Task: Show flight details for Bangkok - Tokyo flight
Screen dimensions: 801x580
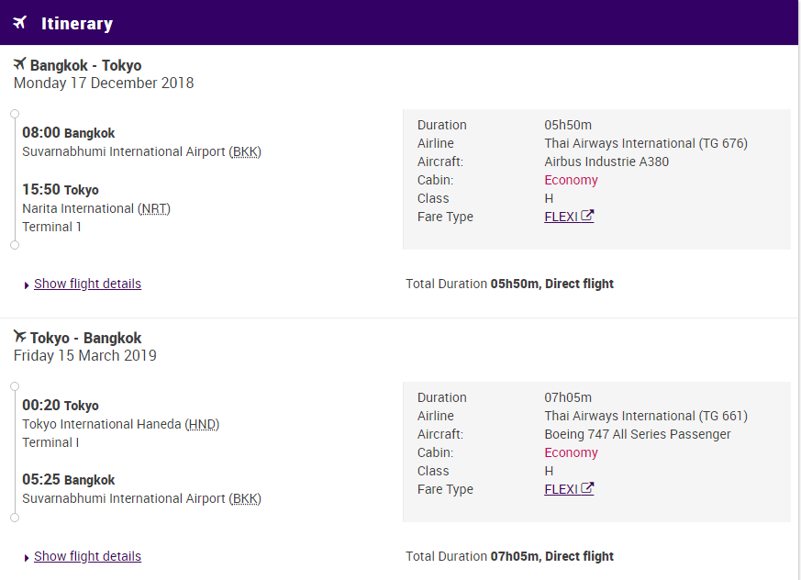Action: (87, 284)
